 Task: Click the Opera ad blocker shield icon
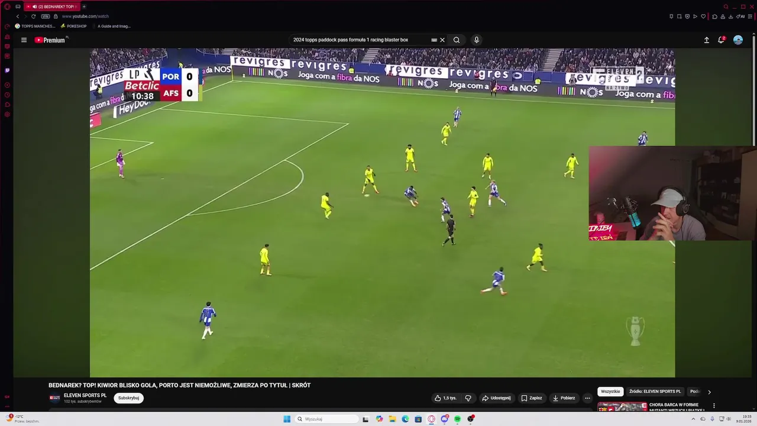pos(687,17)
